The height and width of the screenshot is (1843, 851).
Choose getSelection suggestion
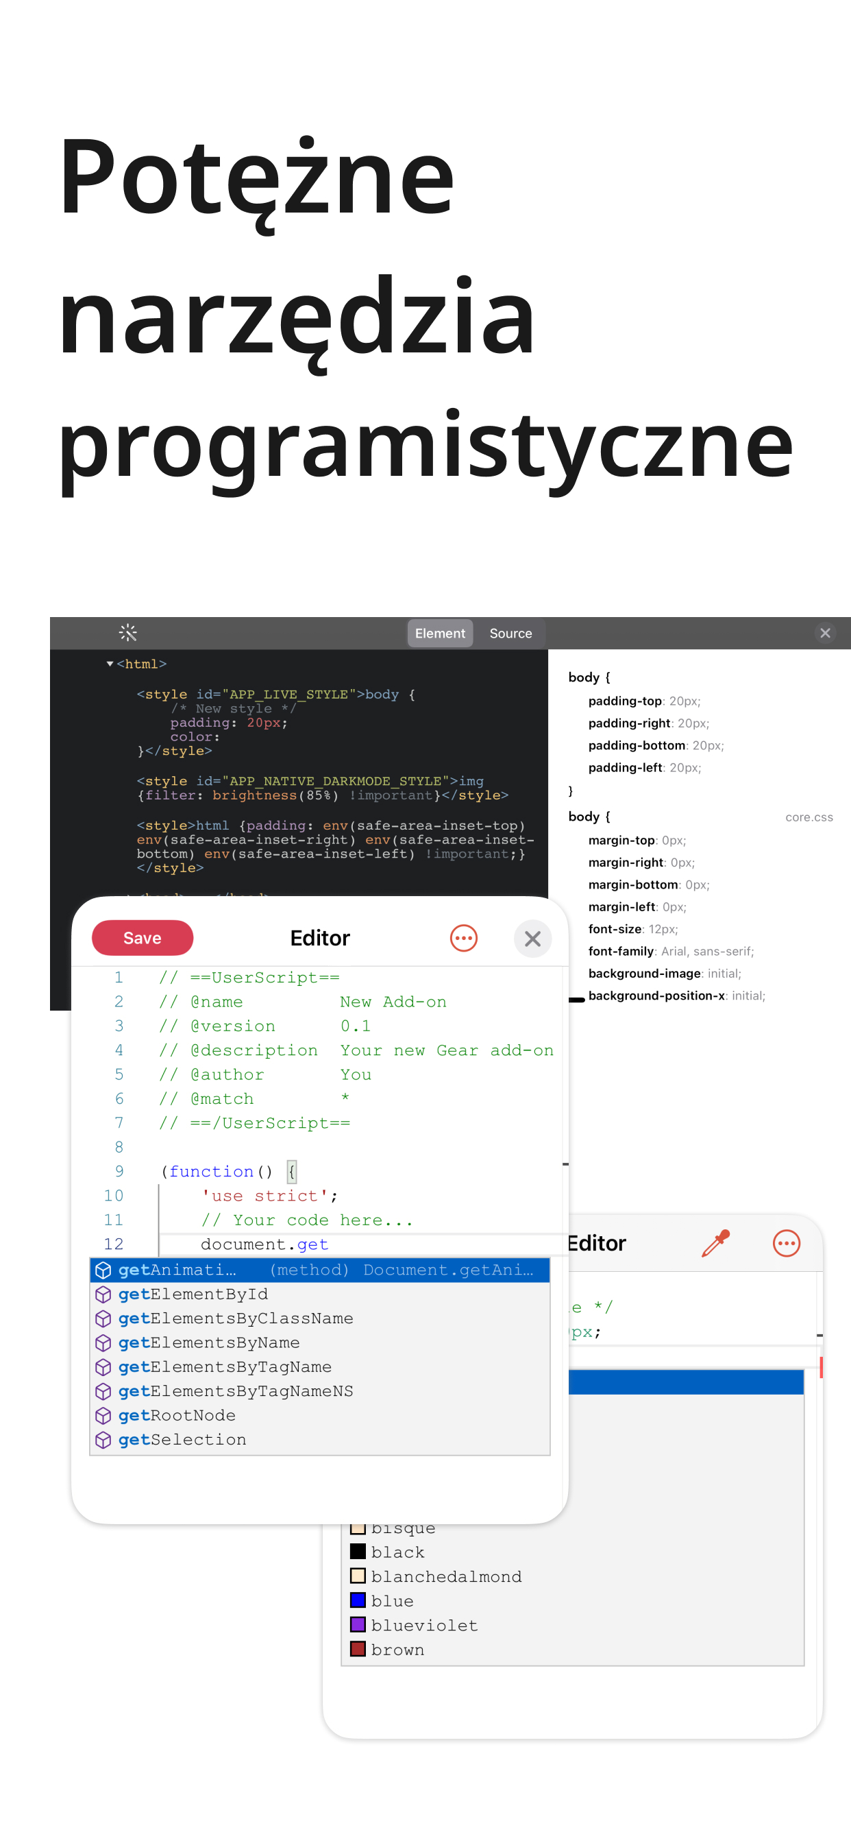pos(320,1441)
